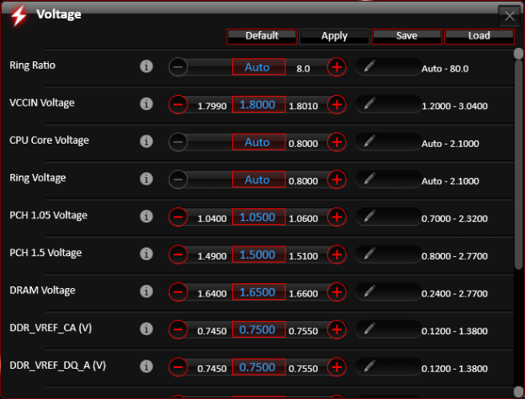Increase DRAM Voltage with plus button
The height and width of the screenshot is (399, 525).
[x=337, y=292]
